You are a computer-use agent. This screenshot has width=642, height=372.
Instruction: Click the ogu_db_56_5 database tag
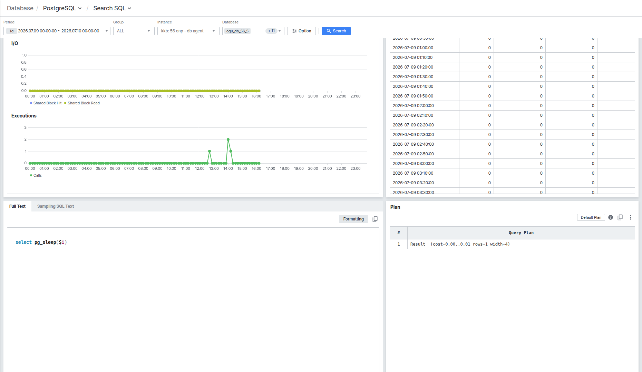[x=237, y=31]
